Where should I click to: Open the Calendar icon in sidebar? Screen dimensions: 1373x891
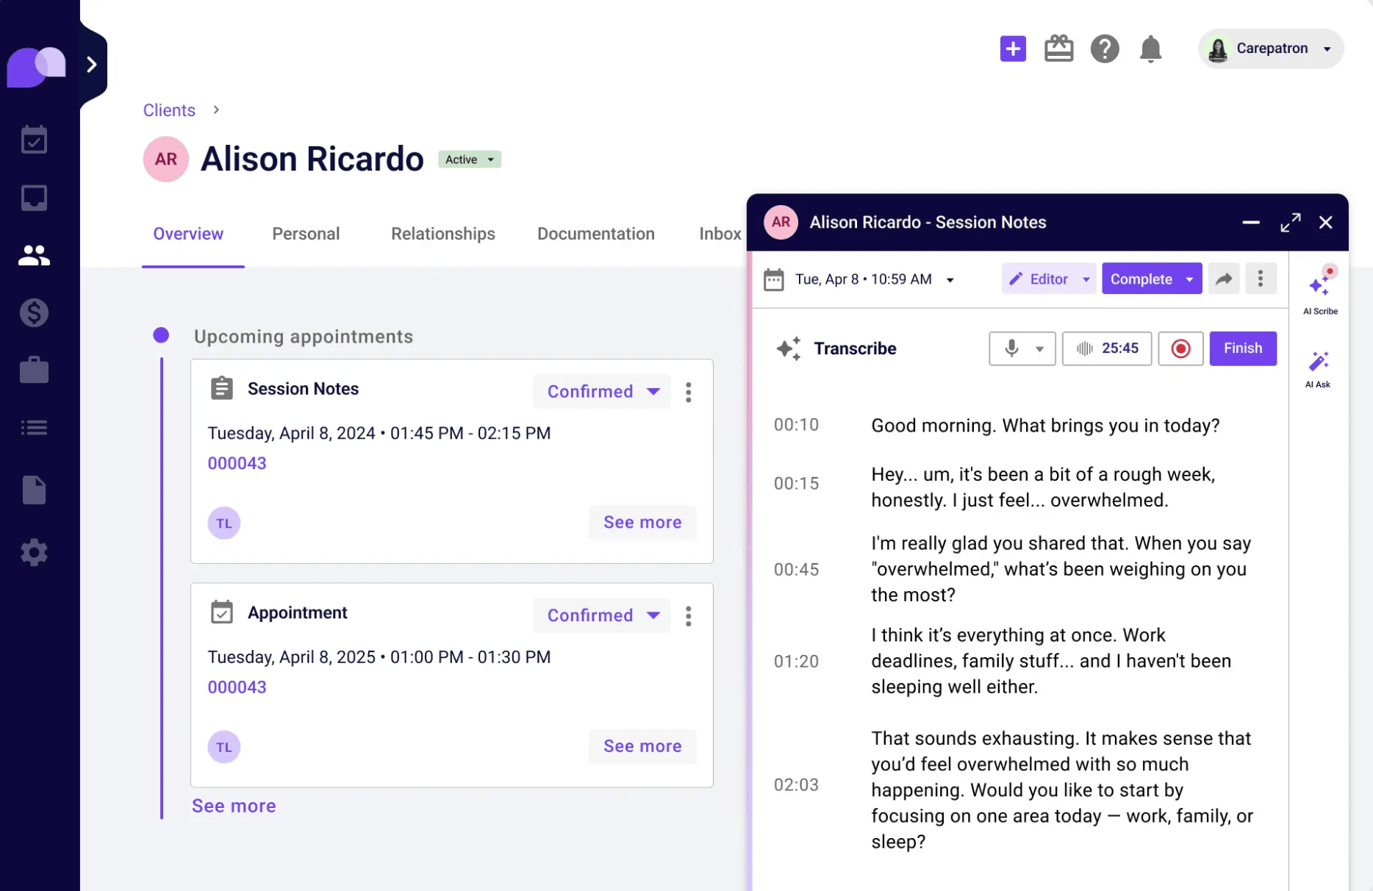(34, 139)
